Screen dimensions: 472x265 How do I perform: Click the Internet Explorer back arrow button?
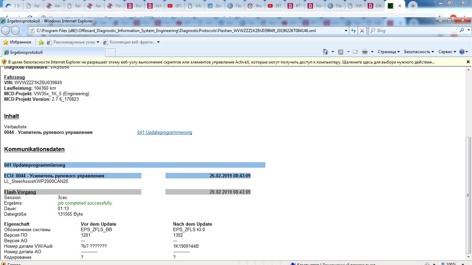click(6, 31)
